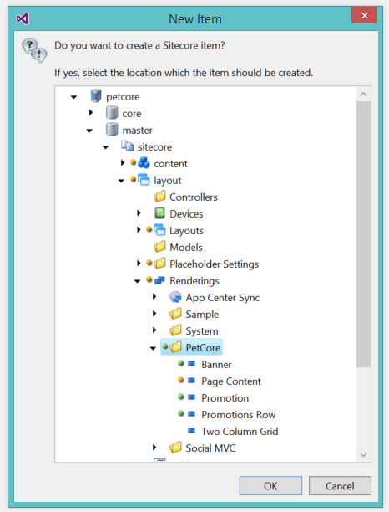Collapse the Renderings node

(x=137, y=281)
